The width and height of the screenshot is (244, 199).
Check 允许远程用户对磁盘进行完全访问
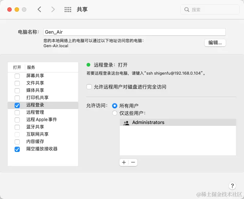click(x=89, y=87)
